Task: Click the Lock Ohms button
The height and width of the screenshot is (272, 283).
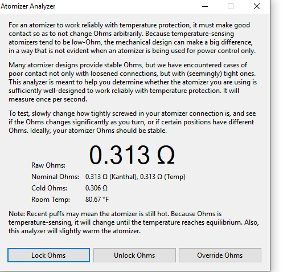Action: click(48, 255)
